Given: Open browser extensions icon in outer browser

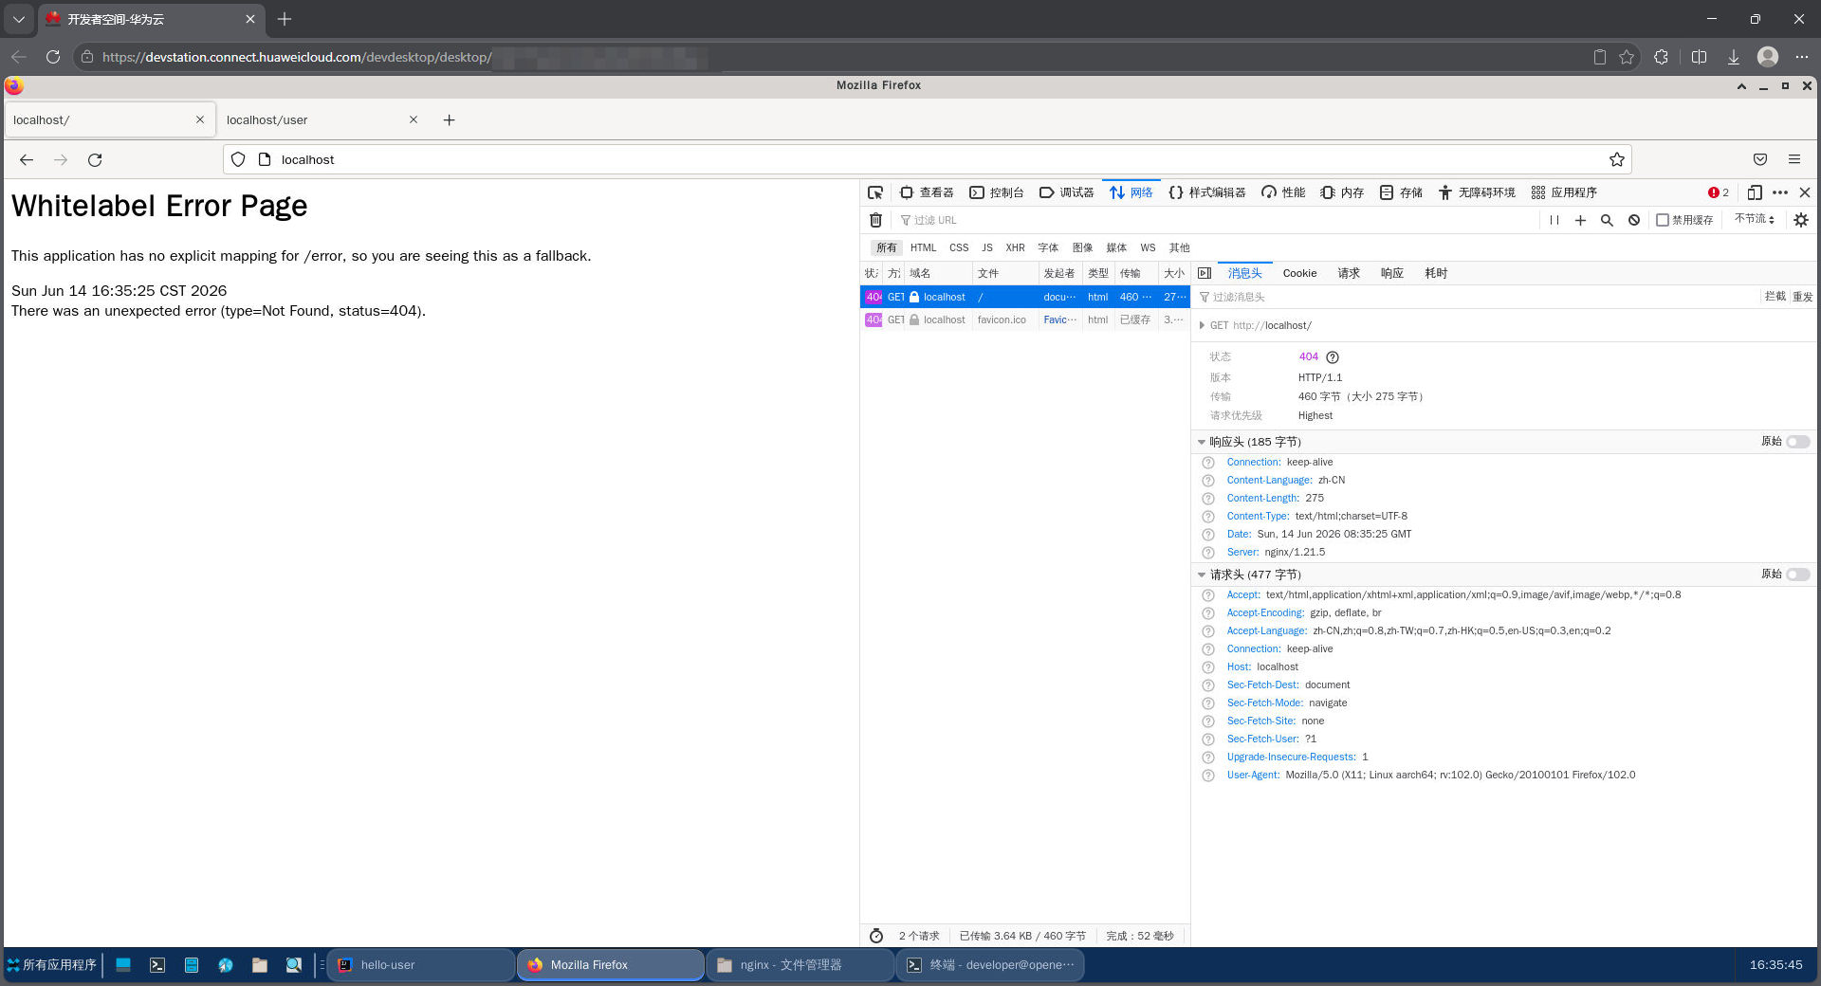Looking at the screenshot, I should [1661, 57].
